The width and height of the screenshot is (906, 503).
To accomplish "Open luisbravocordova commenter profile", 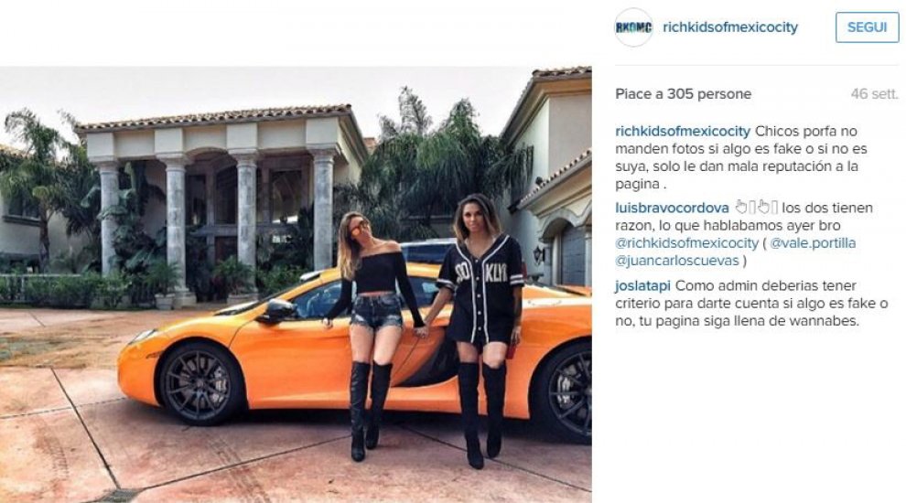I will click(672, 208).
